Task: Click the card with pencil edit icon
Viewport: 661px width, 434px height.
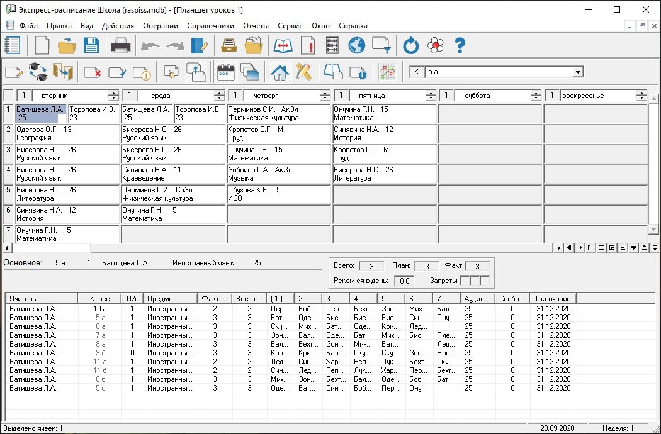Action: (x=14, y=72)
